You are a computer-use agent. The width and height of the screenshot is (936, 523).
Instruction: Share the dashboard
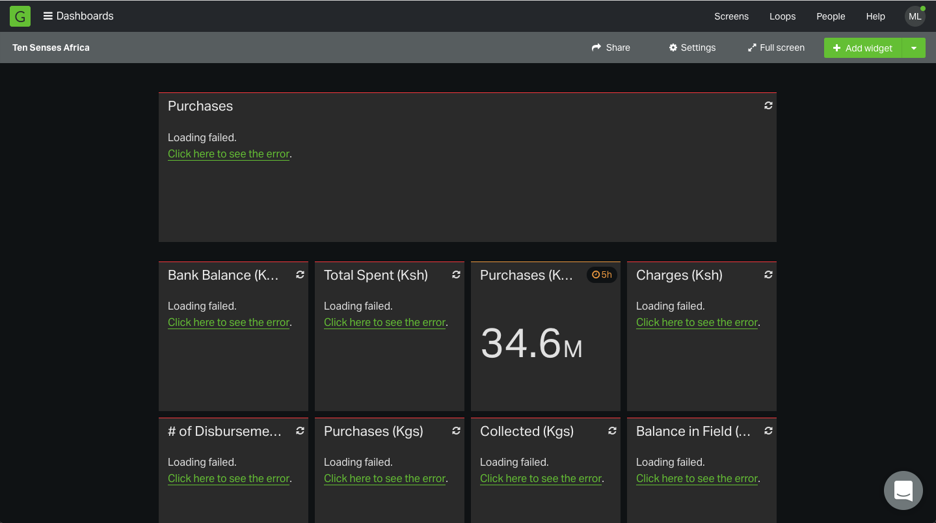click(x=611, y=47)
